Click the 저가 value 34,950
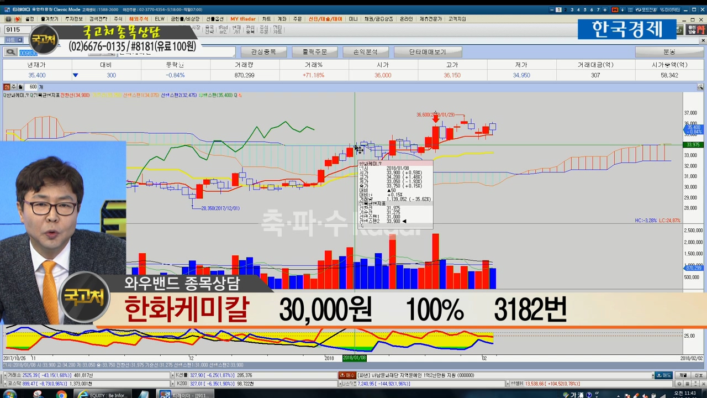This screenshot has width=707, height=398. click(x=521, y=75)
